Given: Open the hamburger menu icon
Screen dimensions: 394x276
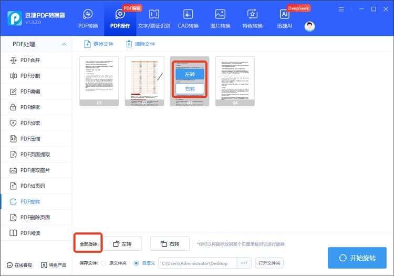Looking at the screenshot, I should pos(341,9).
